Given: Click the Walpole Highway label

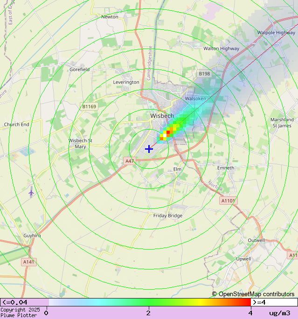Looking at the screenshot, I should [x=276, y=33].
